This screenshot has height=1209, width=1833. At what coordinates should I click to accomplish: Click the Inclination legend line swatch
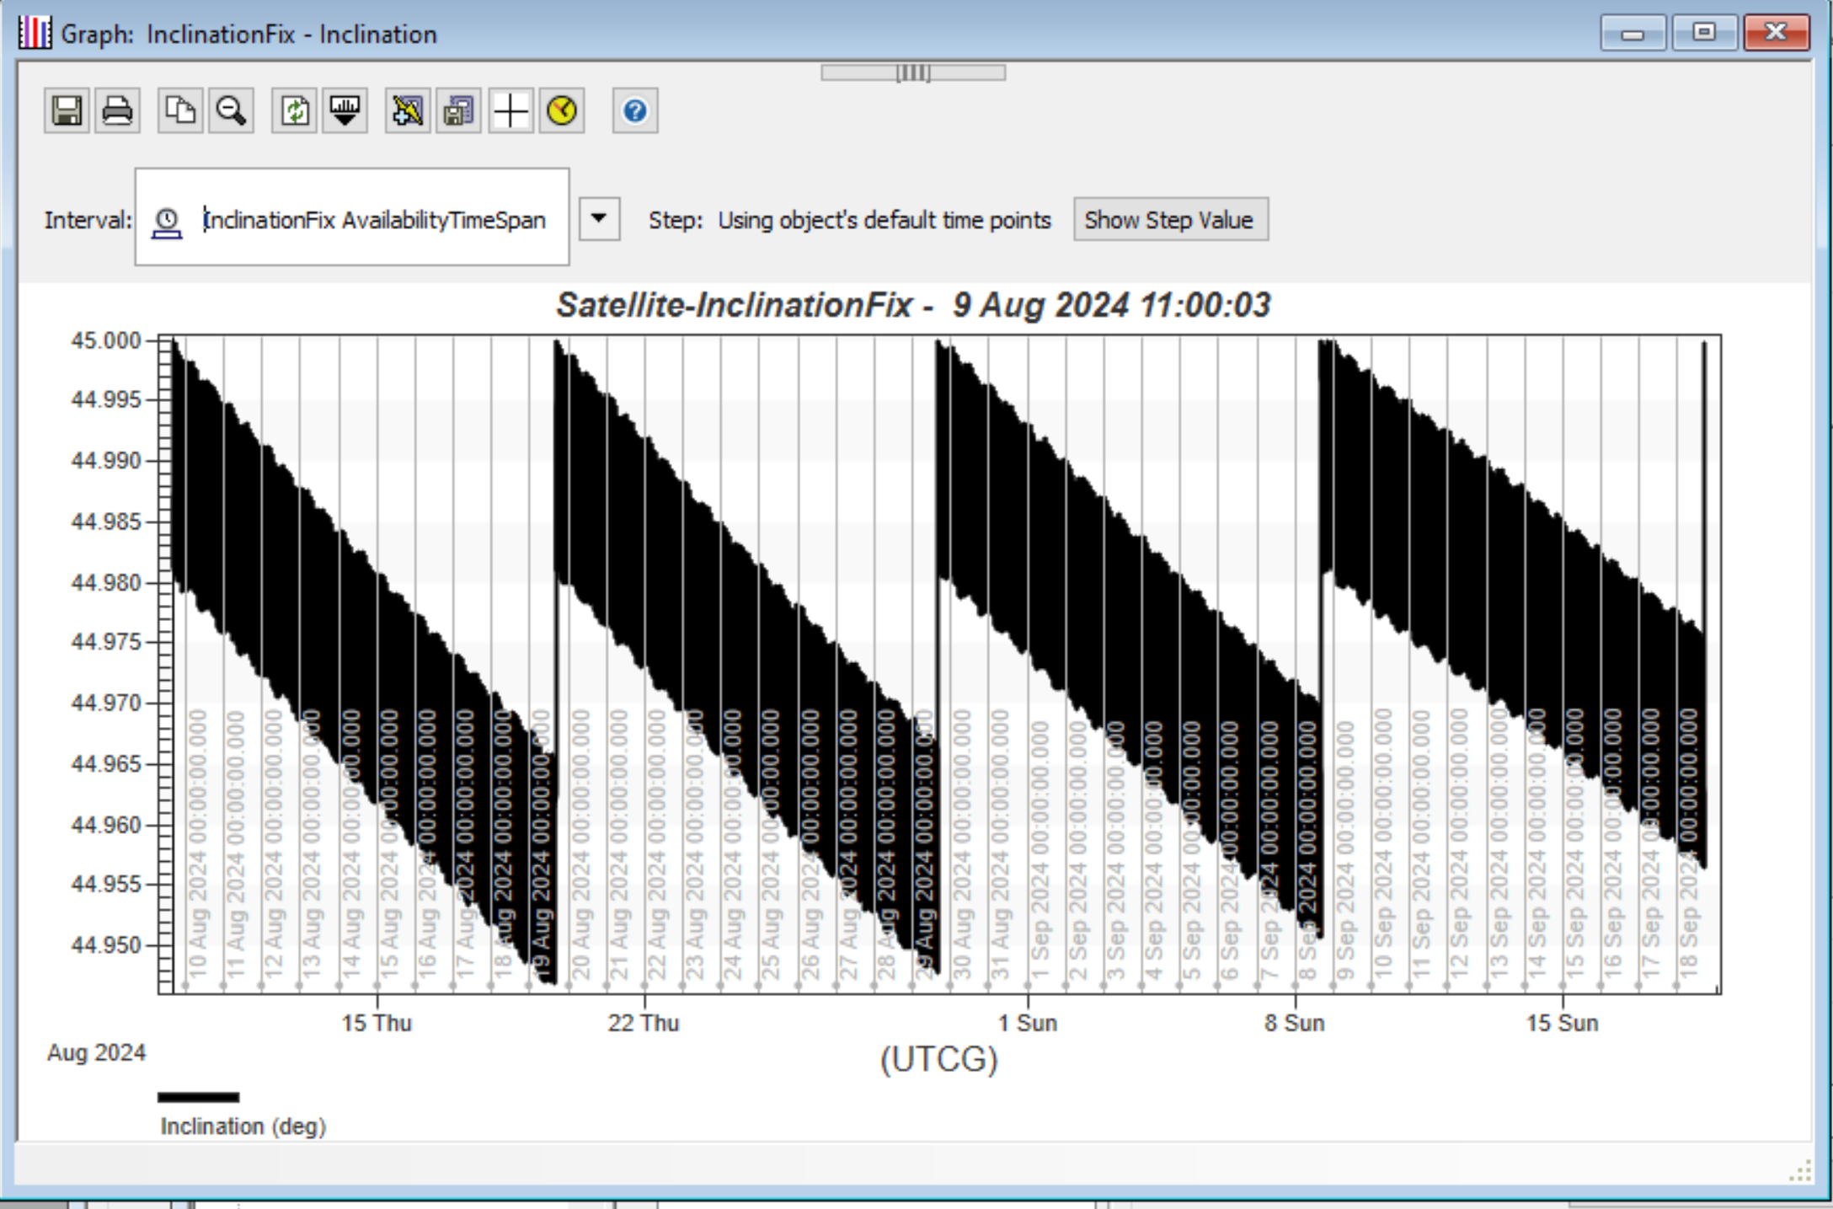tap(199, 1097)
